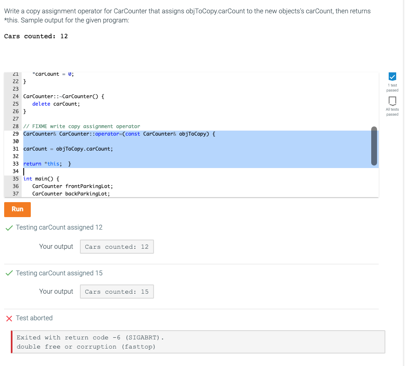The height and width of the screenshot is (366, 407).
Task: Click the '1 test passed' caption text
Action: [x=392, y=88]
